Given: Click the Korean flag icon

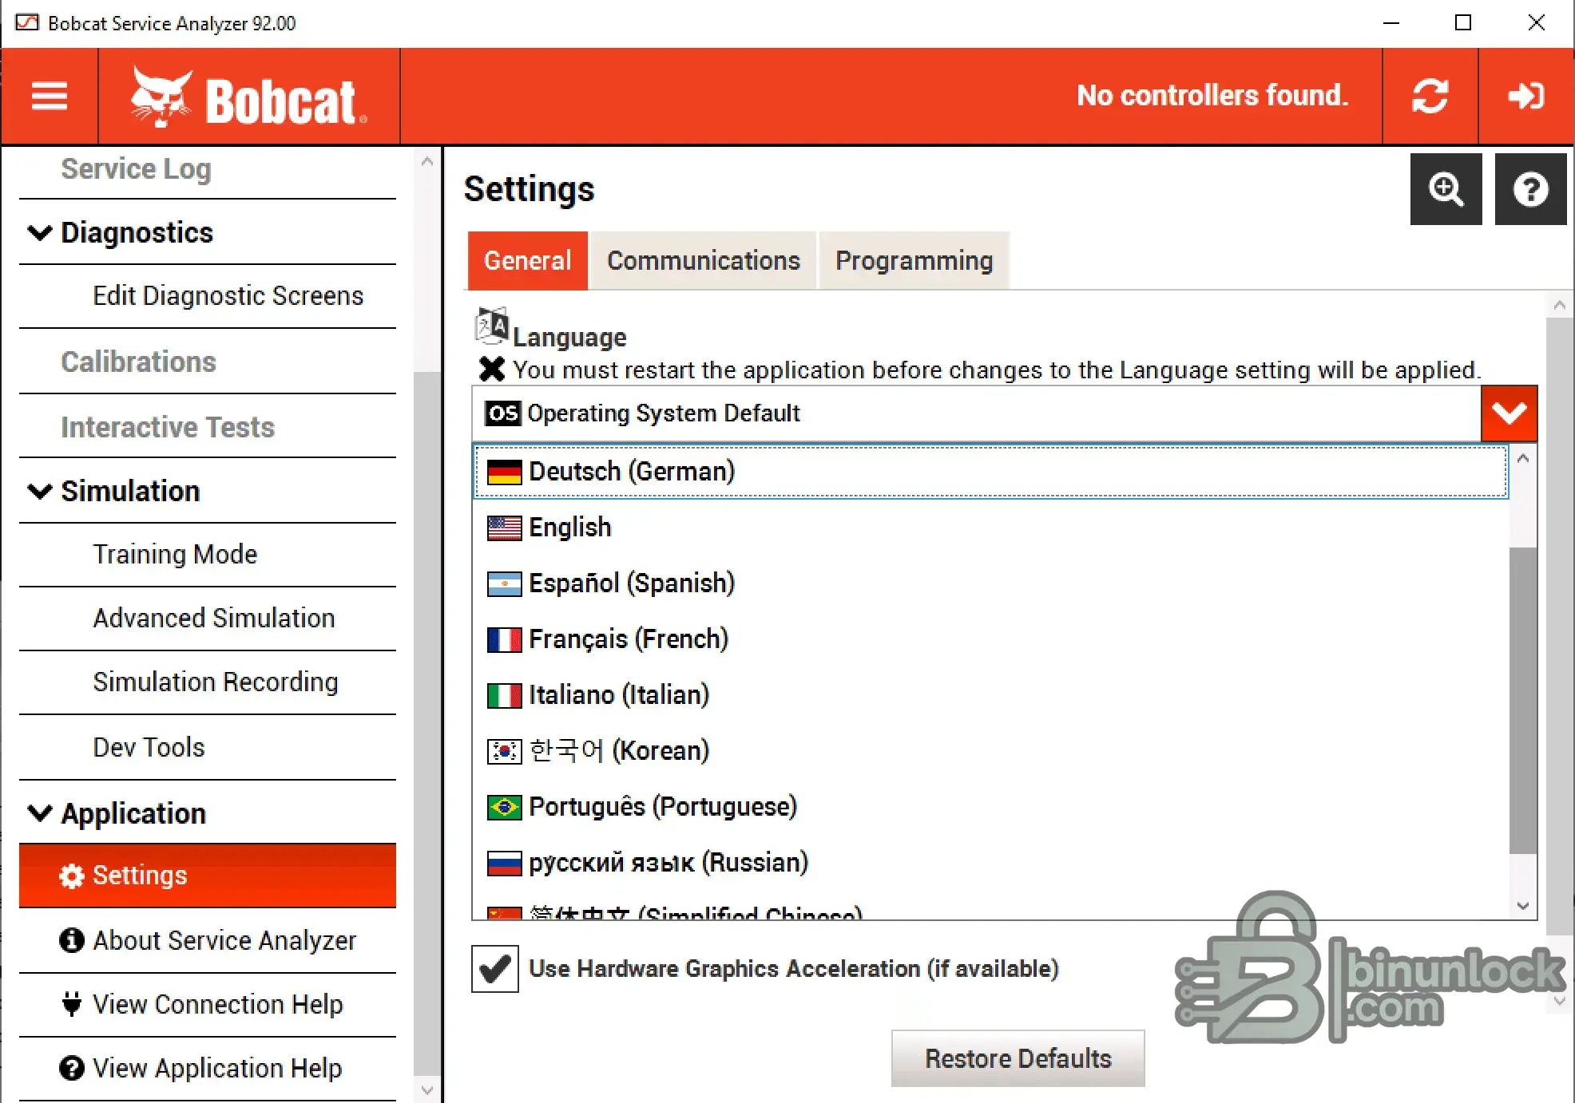Looking at the screenshot, I should coord(504,751).
